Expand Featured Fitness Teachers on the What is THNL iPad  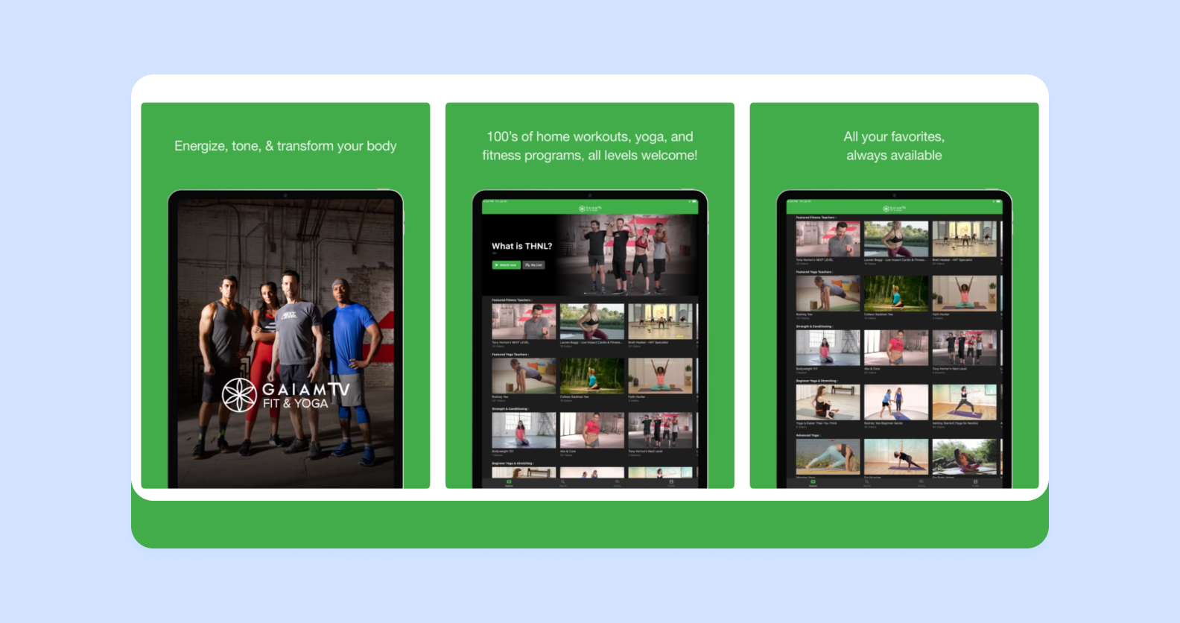pyautogui.click(x=513, y=300)
